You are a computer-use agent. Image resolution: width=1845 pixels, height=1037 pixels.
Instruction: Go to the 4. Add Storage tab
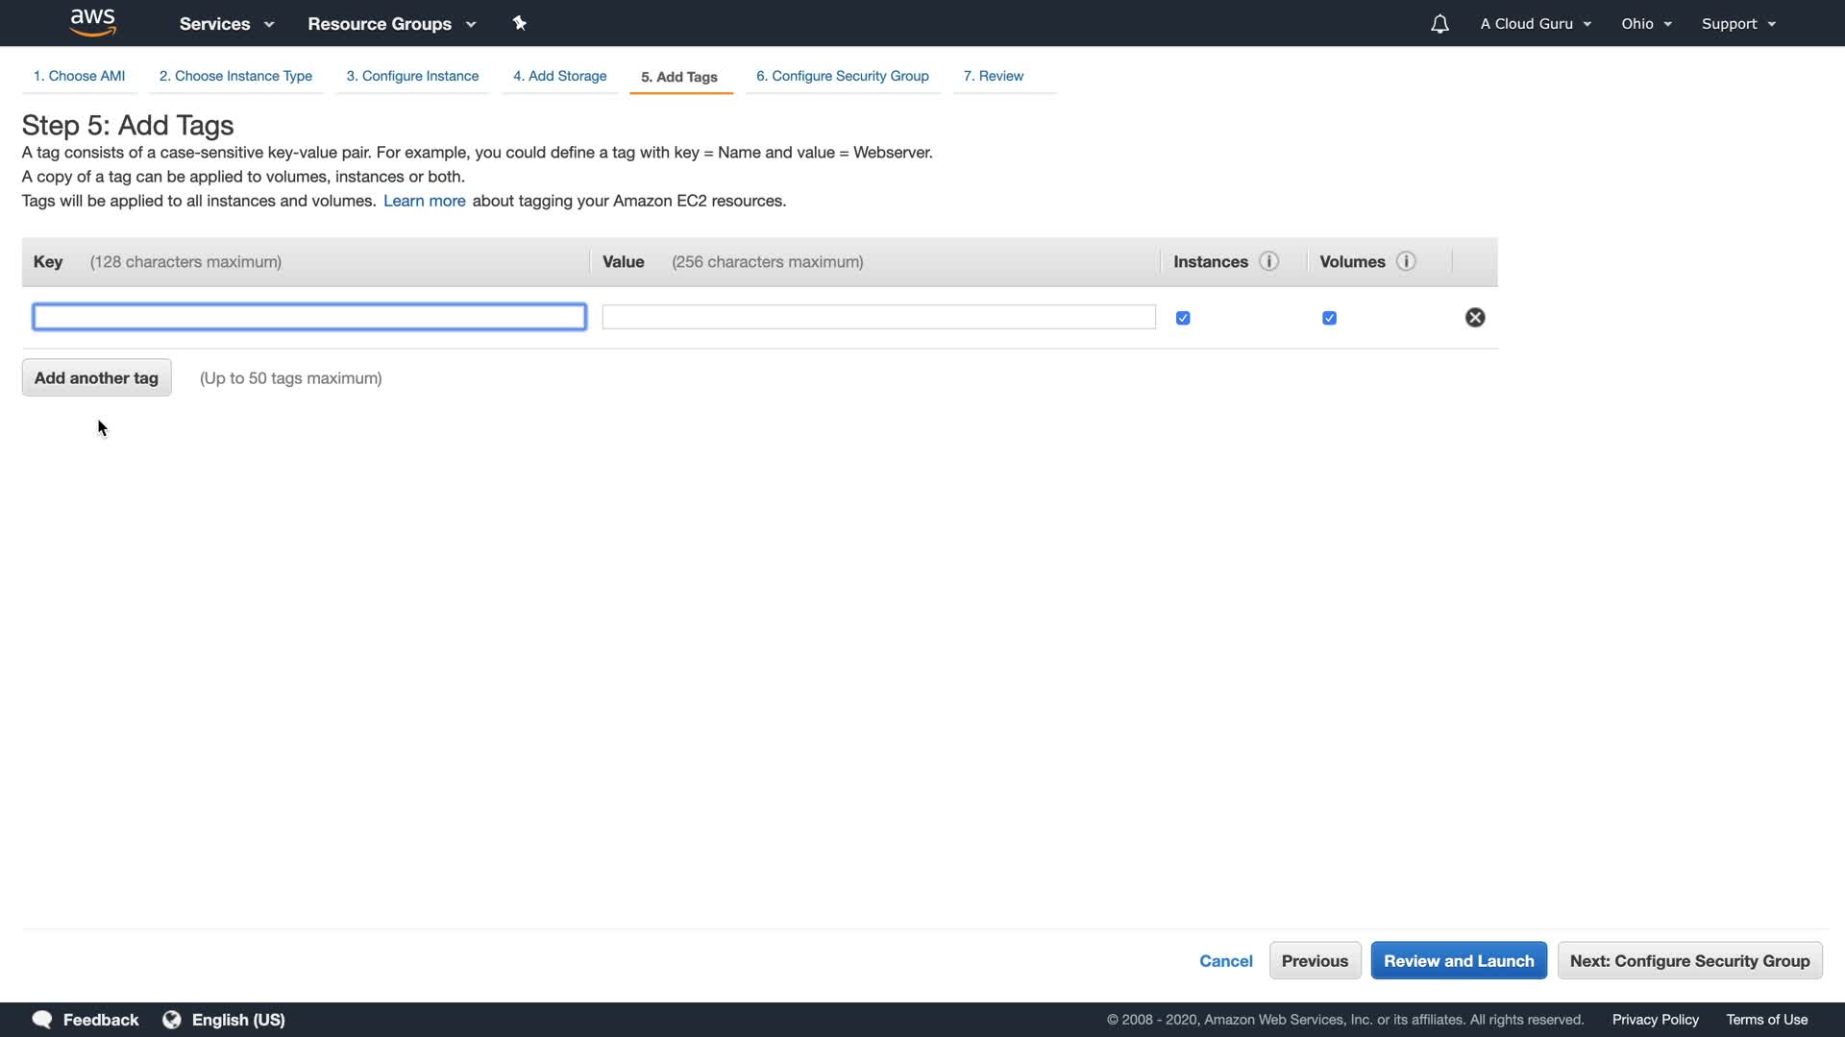[x=559, y=76]
